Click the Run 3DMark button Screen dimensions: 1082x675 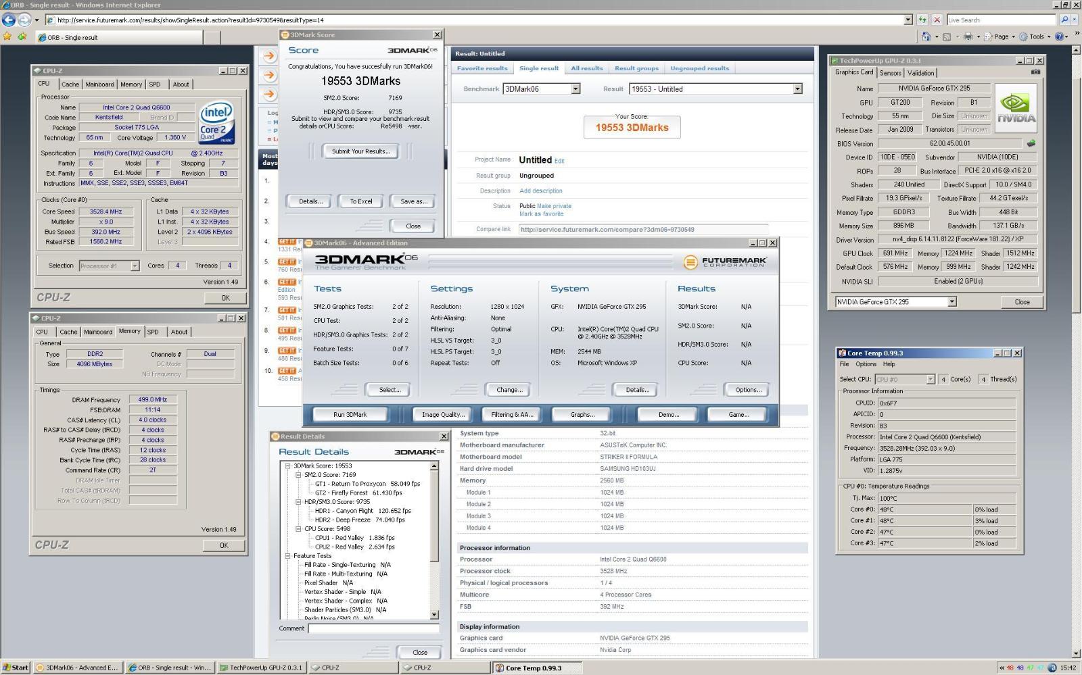tap(350, 414)
